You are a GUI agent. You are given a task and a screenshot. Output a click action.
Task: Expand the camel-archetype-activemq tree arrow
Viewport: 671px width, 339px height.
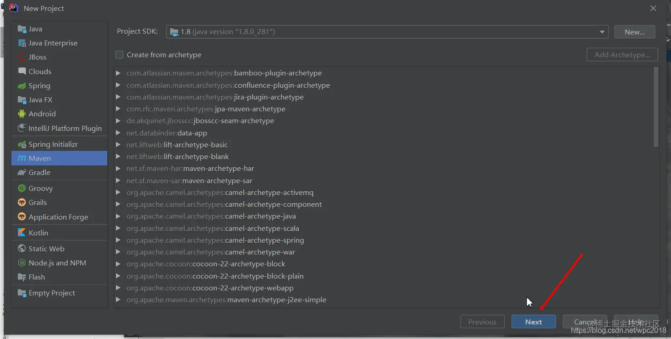(x=118, y=192)
